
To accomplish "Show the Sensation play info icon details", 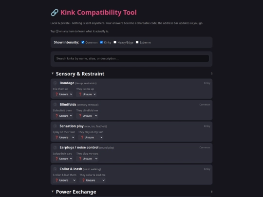I will point(55,126).
